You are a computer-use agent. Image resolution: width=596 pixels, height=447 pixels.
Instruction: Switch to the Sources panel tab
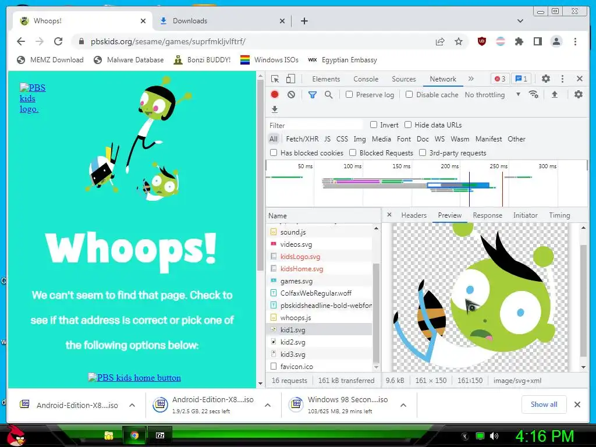(x=404, y=79)
